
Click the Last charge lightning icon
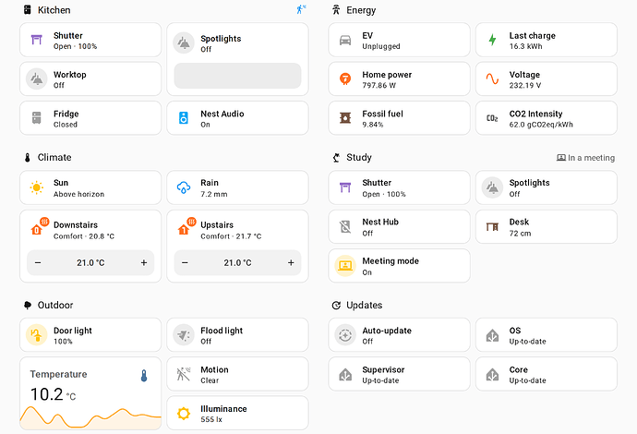pyautogui.click(x=492, y=40)
